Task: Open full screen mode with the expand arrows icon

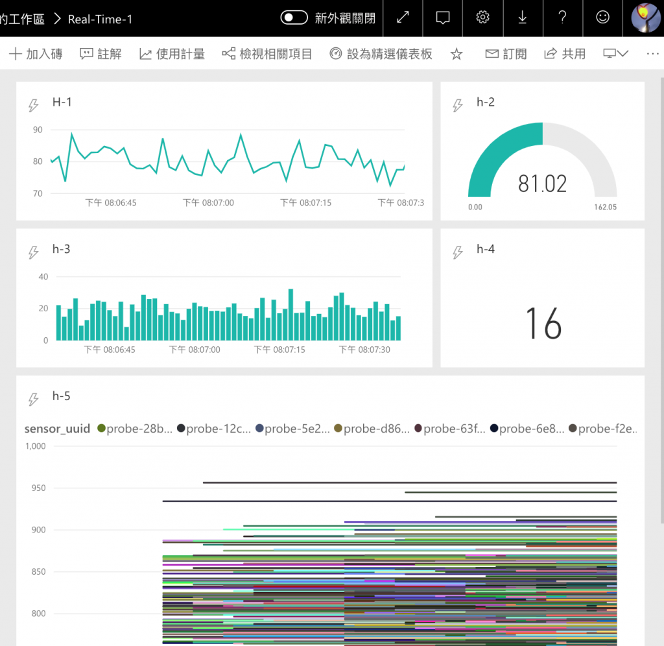Action: (x=403, y=18)
